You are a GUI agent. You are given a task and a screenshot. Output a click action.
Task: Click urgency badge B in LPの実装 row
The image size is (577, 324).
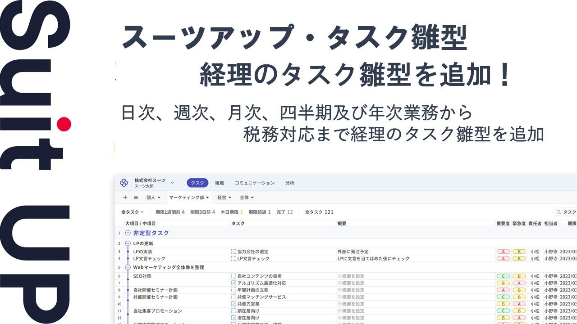point(519,252)
